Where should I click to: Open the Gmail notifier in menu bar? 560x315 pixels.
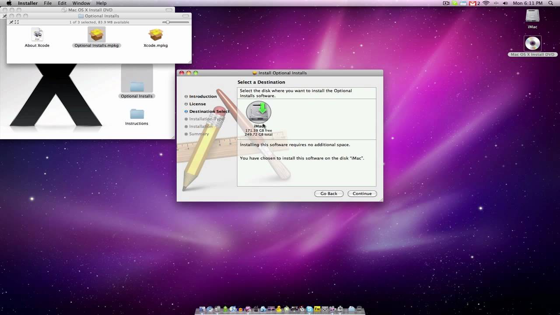coord(472,3)
